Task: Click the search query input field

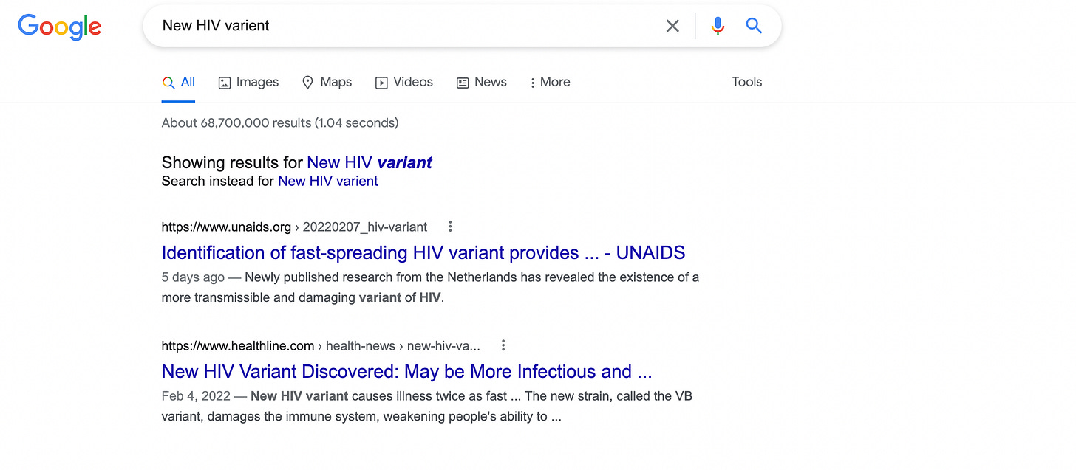Action: (406, 26)
